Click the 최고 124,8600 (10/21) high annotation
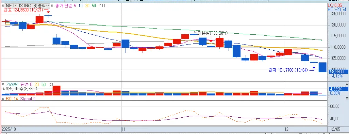349x134 pixels. (x=24, y=10)
